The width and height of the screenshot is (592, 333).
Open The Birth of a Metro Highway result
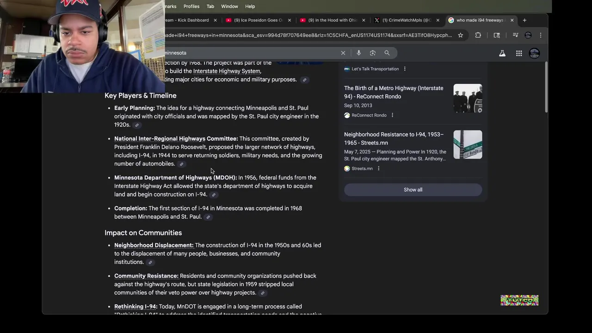tap(394, 92)
